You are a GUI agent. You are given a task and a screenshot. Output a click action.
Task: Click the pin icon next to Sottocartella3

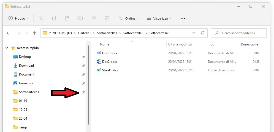84,92
